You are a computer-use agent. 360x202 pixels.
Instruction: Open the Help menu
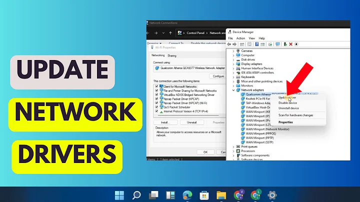(x=261, y=38)
